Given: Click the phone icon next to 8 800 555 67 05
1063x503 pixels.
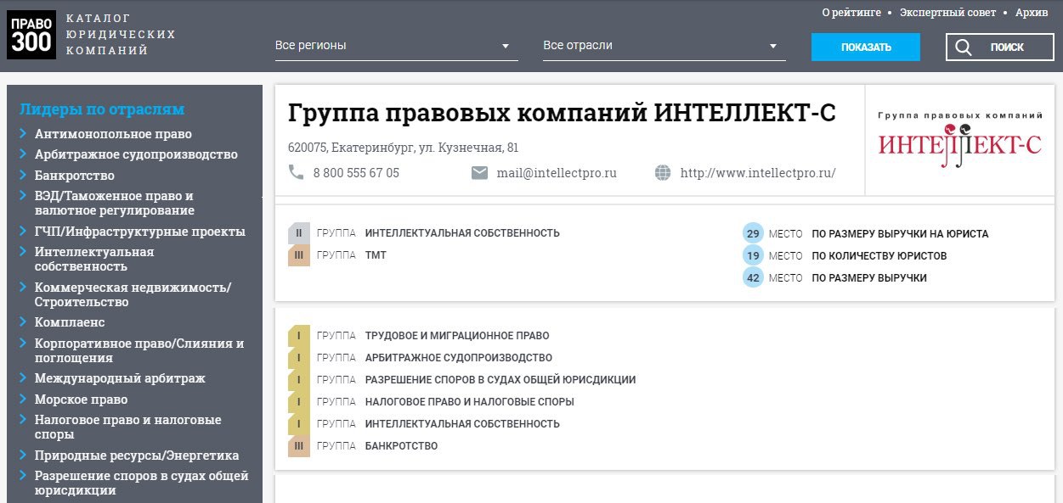Looking at the screenshot, I should tap(296, 172).
